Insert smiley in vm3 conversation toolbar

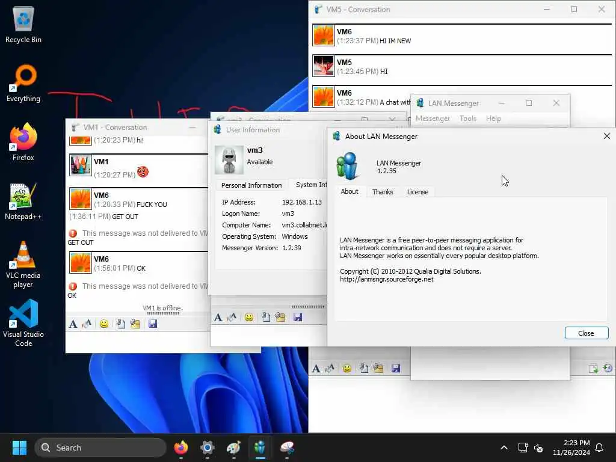coord(249,318)
